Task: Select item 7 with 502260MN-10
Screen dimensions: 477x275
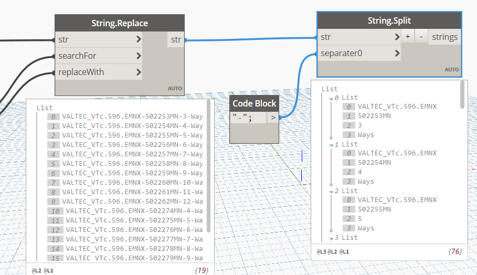Action: pos(132,183)
